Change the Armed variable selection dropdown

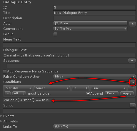(52, 88)
